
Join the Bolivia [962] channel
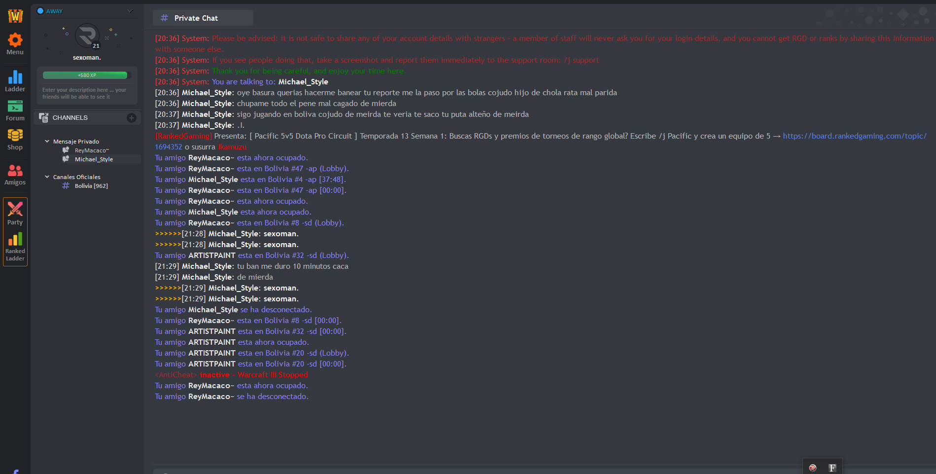click(91, 186)
